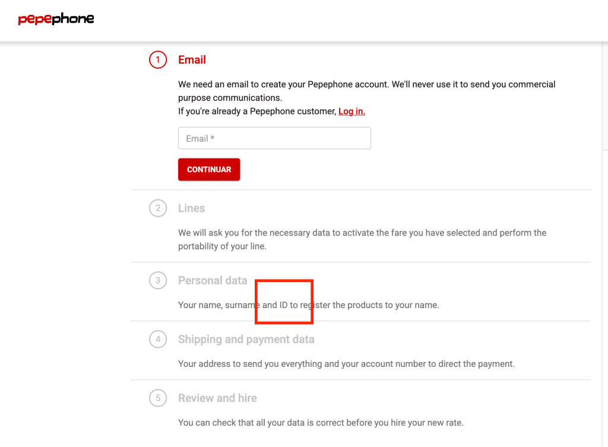
Task: Click the step 3 circle icon
Action: (158, 280)
